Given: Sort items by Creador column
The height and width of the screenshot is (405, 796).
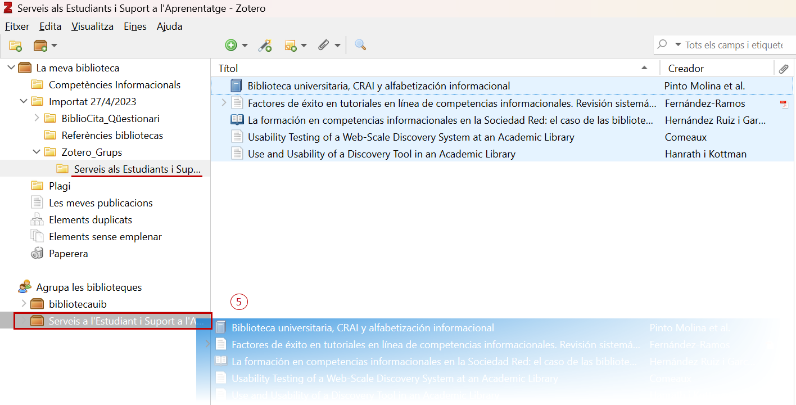Looking at the screenshot, I should coord(717,68).
